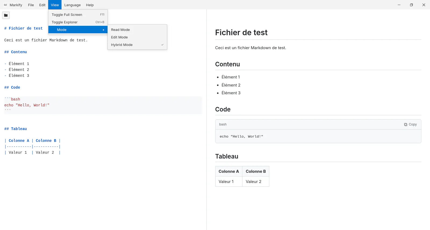Viewport: 430px width, 230px height.
Task: Click the '## Code' source heading
Action: coord(12,87)
